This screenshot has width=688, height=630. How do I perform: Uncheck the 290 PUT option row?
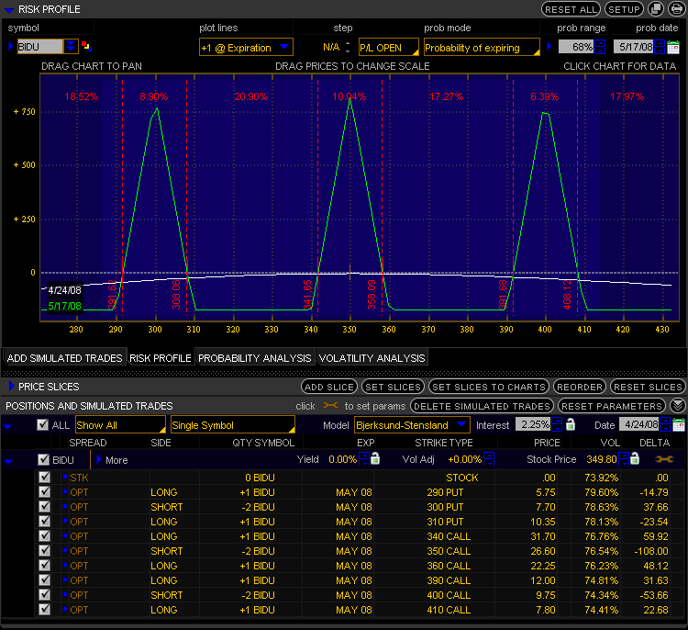click(x=44, y=491)
